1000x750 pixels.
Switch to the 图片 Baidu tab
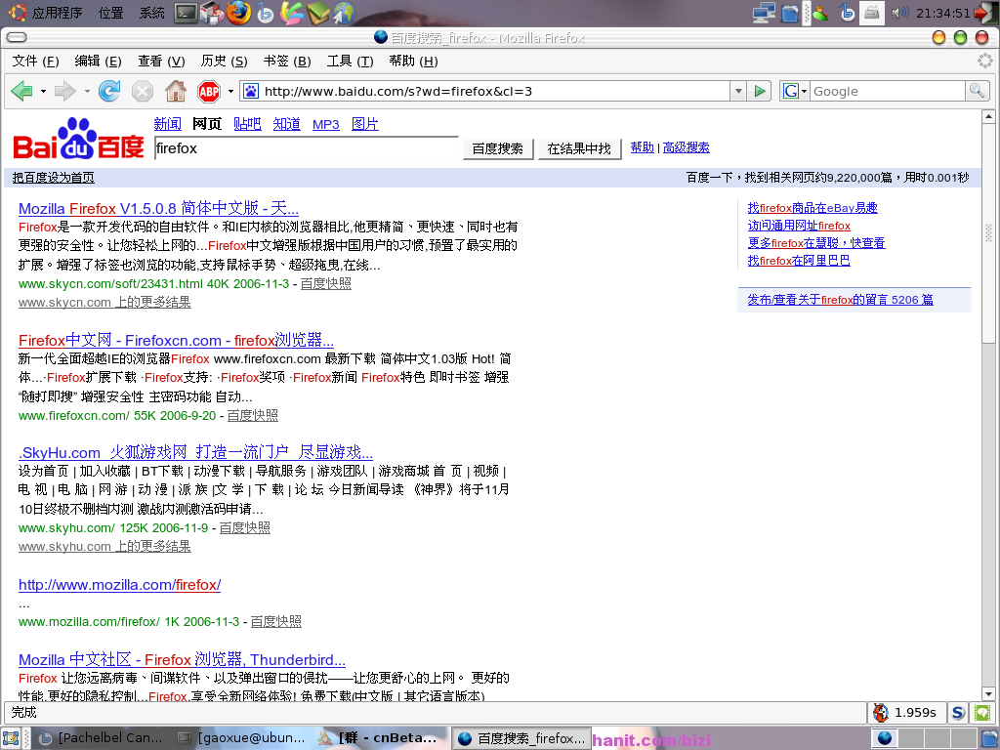(365, 124)
